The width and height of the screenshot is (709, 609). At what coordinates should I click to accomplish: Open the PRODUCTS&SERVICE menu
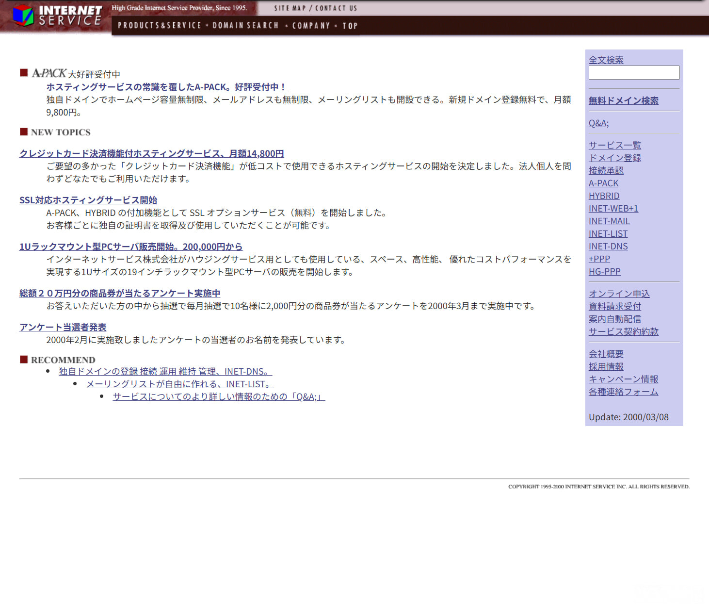pos(160,26)
